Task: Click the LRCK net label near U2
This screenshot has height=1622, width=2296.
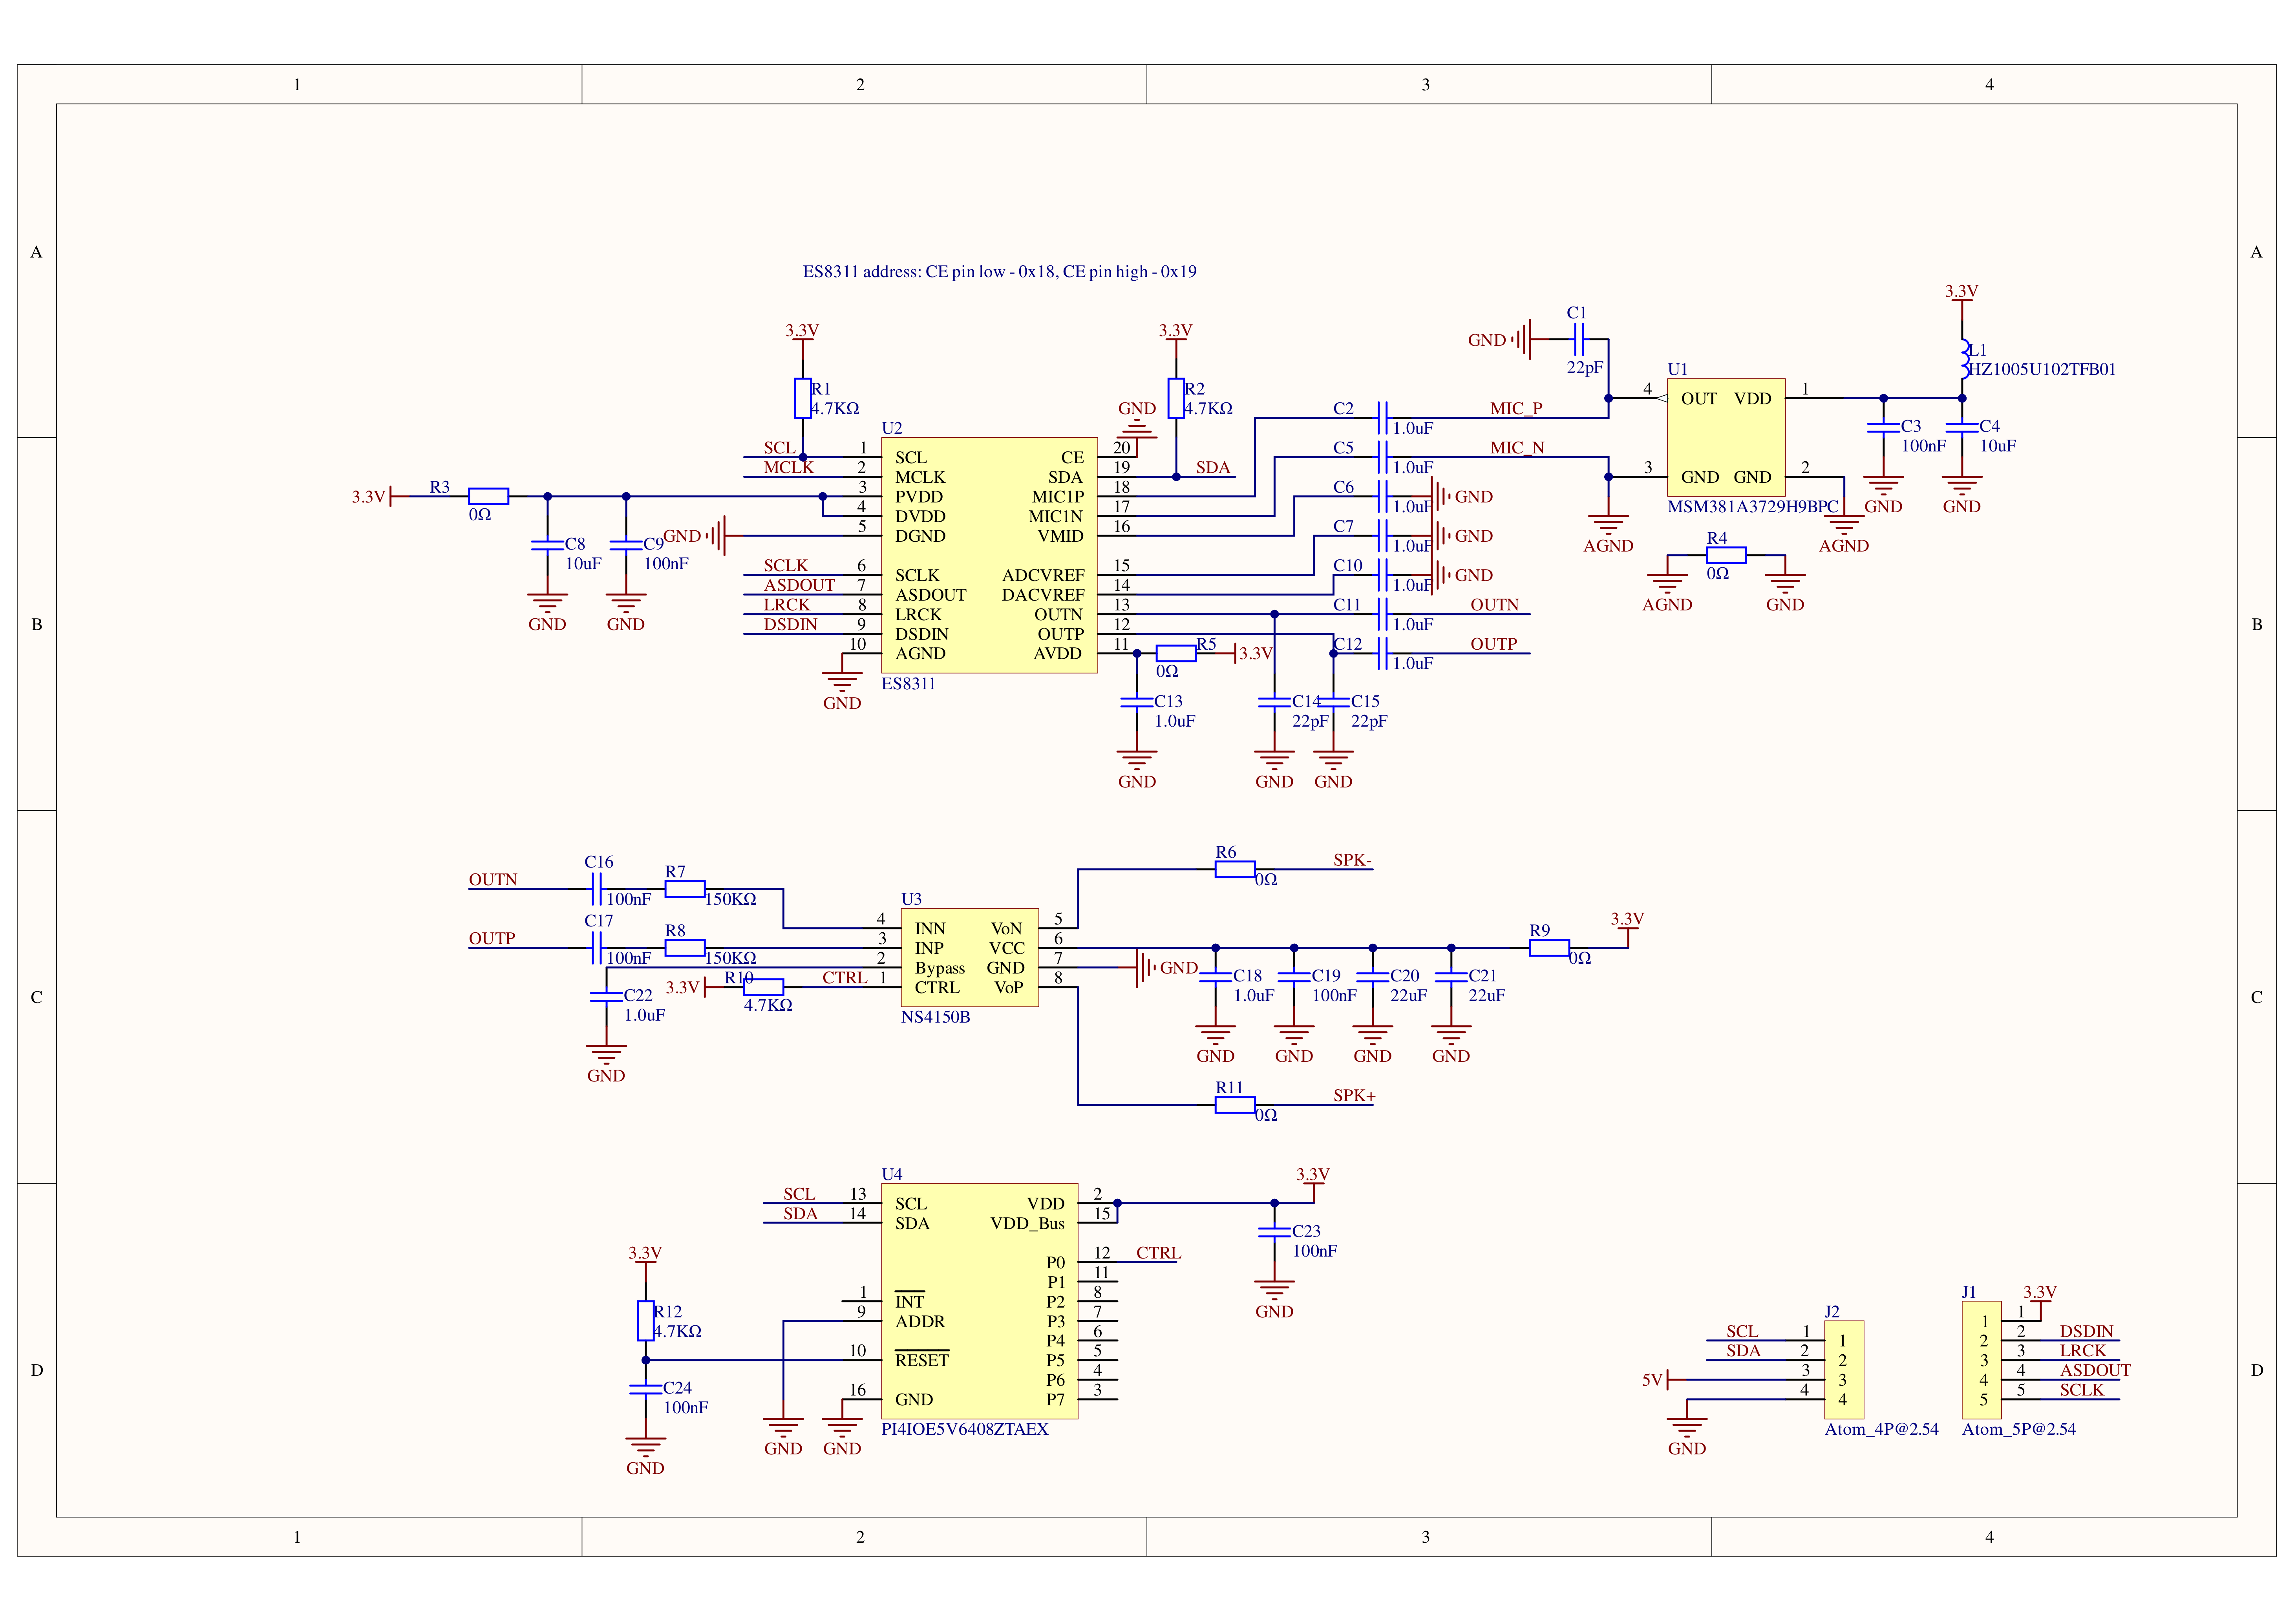Action: point(787,605)
